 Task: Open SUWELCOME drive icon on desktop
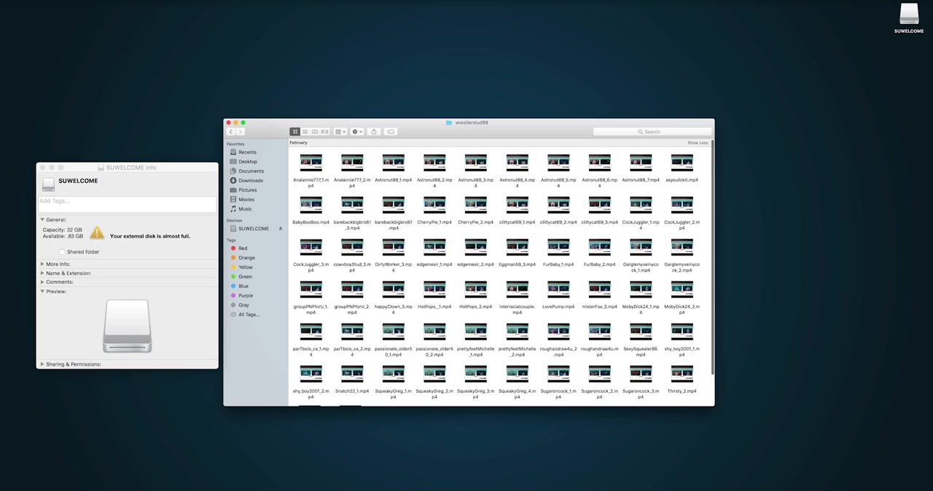[908, 15]
